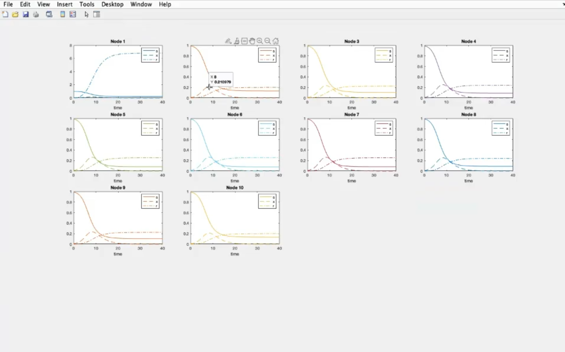Screen dimensions: 565x352
Task: Toggle data brushing with the brush icon
Action: coord(236,41)
